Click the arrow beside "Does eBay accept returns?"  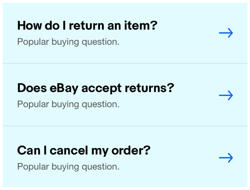(226, 95)
